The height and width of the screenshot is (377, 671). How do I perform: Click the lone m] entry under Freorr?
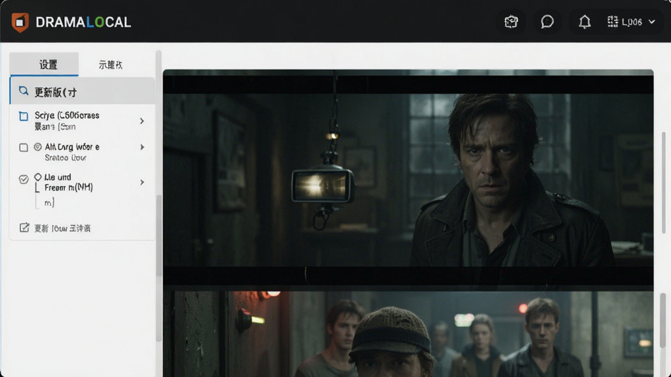(49, 203)
